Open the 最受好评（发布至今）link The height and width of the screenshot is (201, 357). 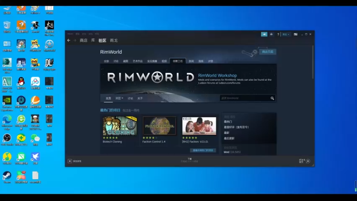tap(237, 127)
